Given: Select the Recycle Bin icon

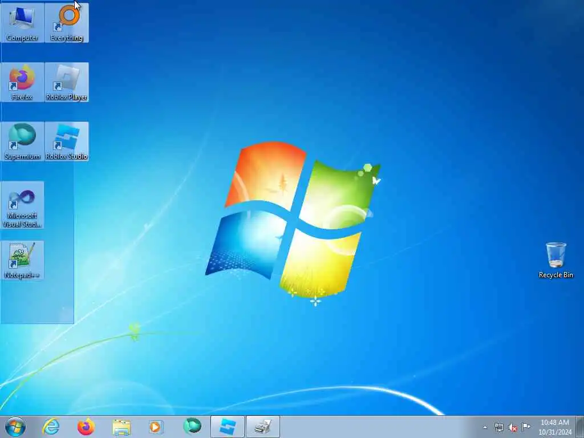Looking at the screenshot, I should tap(555, 260).
